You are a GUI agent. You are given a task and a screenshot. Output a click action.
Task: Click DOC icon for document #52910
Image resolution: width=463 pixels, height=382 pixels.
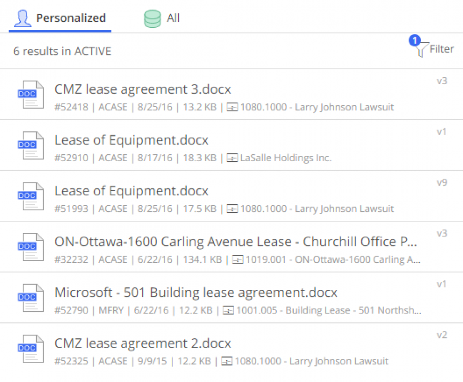pyautogui.click(x=30, y=146)
